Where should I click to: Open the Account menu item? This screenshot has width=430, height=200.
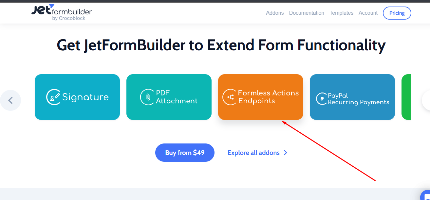[368, 13]
